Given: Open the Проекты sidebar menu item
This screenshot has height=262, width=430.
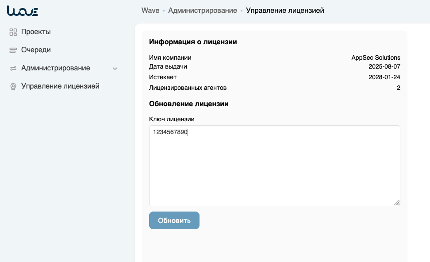Looking at the screenshot, I should 36,32.
